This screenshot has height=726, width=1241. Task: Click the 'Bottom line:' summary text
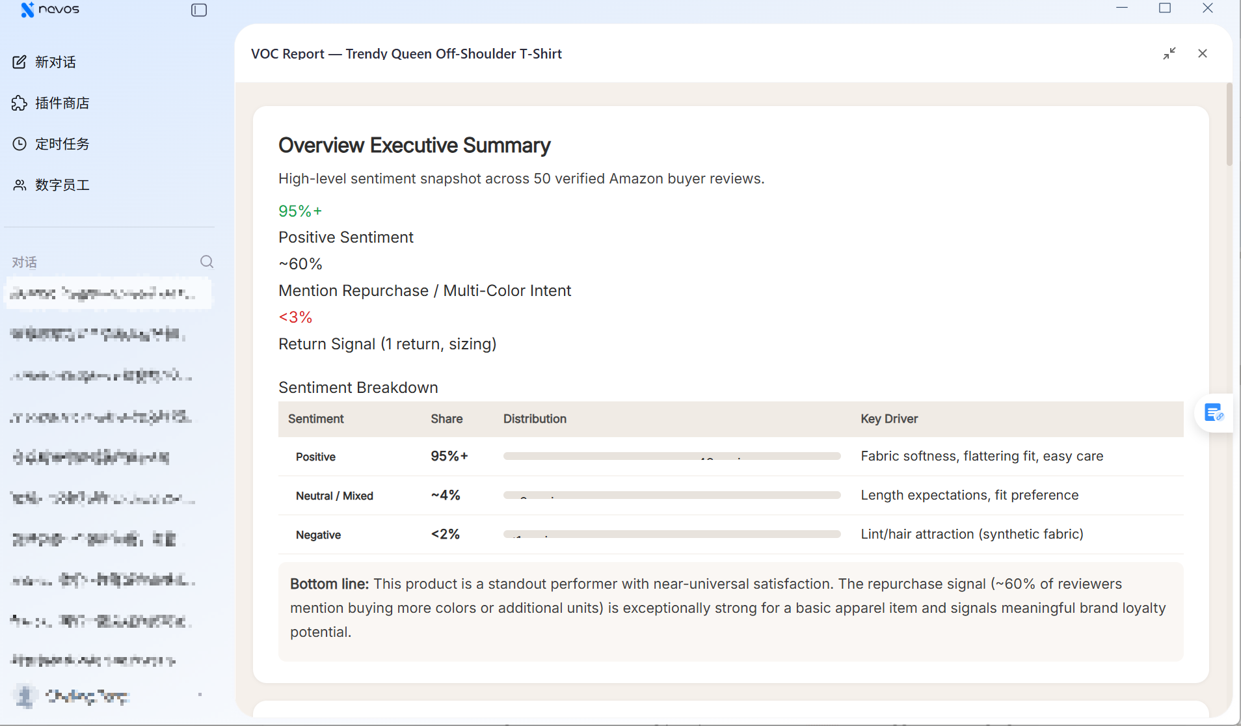[329, 584]
